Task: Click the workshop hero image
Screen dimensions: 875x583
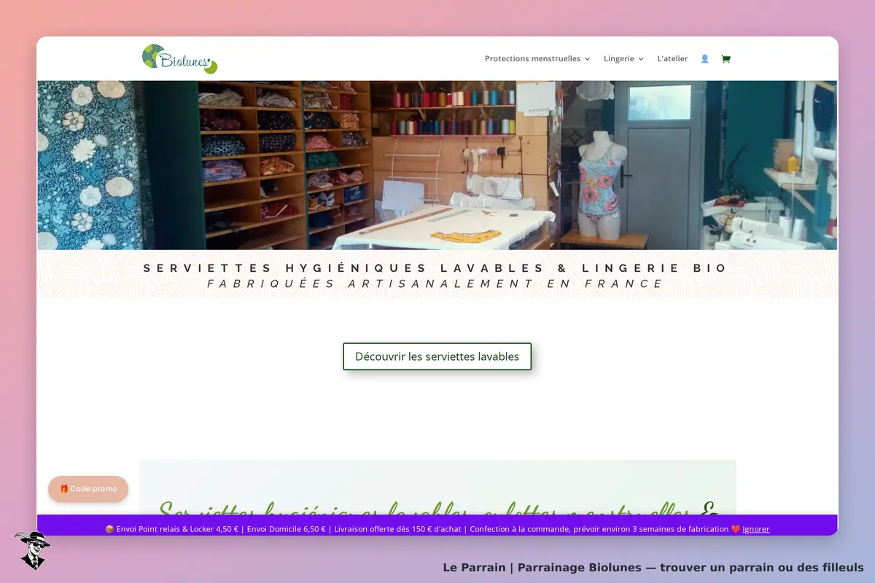Action: tap(437, 165)
